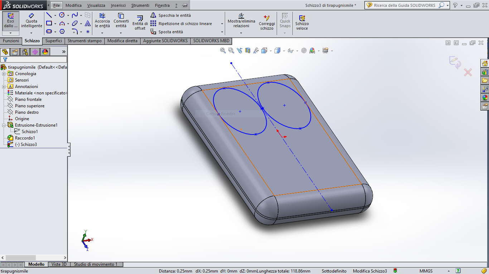
Task: Click Accorcia le entità trim tool
Action: point(102,20)
